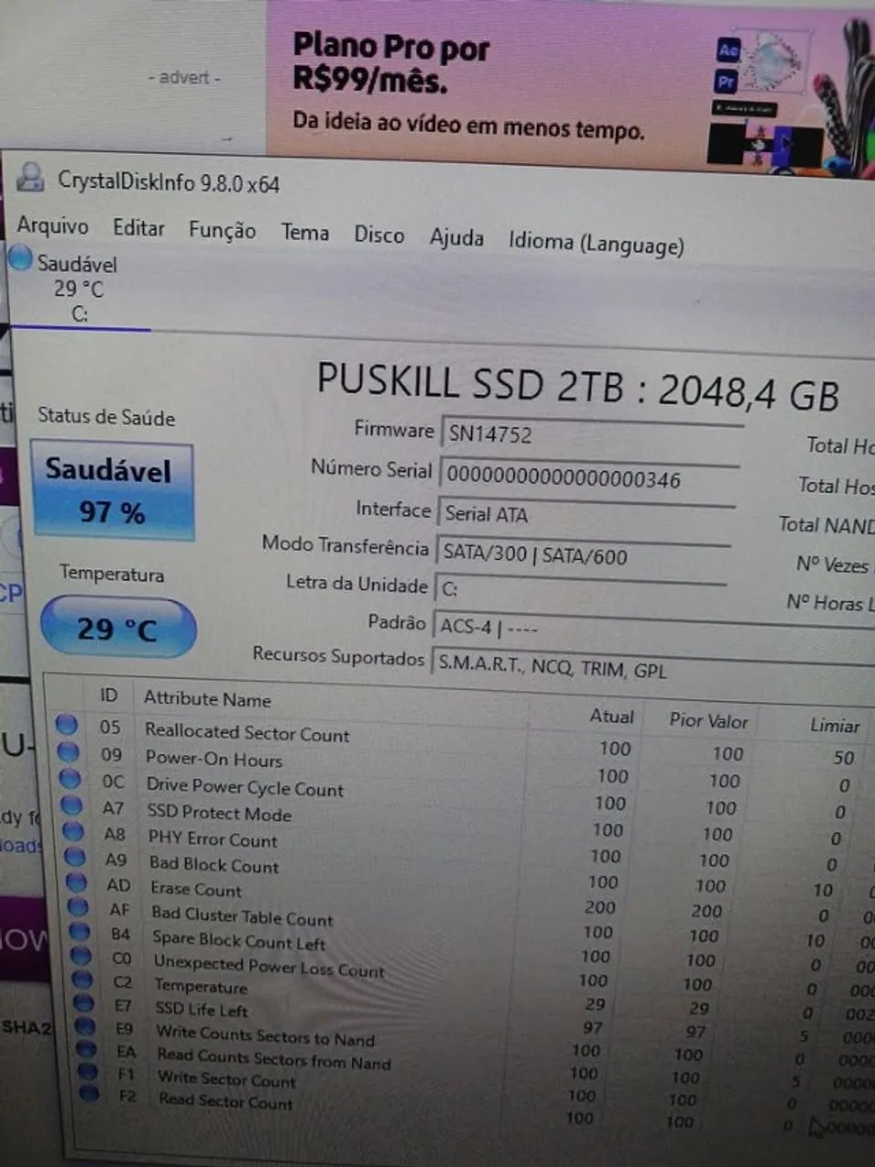Select the Spare Block Count Left row text
This screenshot has height=1167, width=875.
coord(239,940)
